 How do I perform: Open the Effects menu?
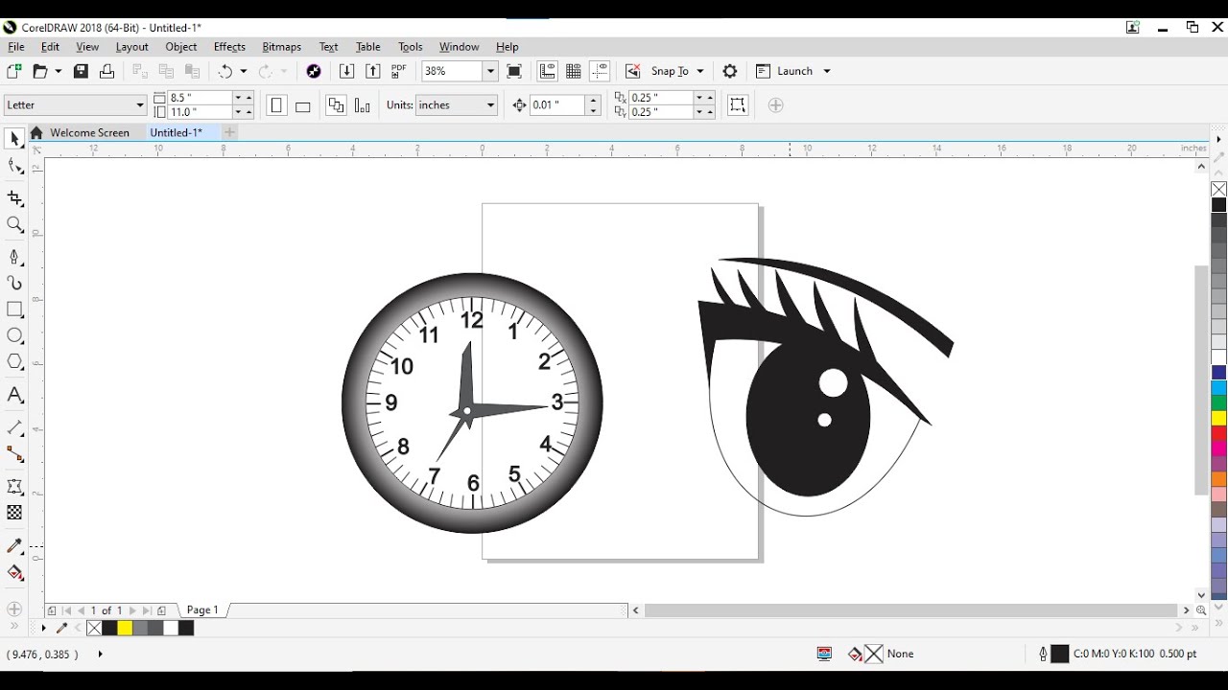(x=229, y=47)
